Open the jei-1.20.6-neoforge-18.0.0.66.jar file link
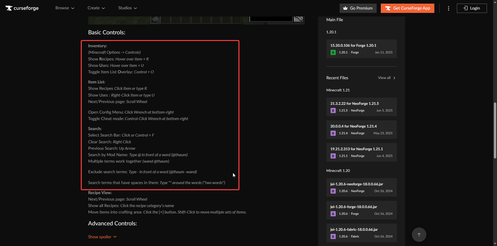 (356, 184)
